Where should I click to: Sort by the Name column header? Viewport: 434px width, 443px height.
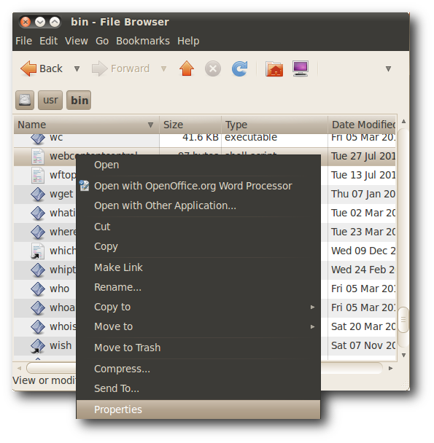[87, 125]
